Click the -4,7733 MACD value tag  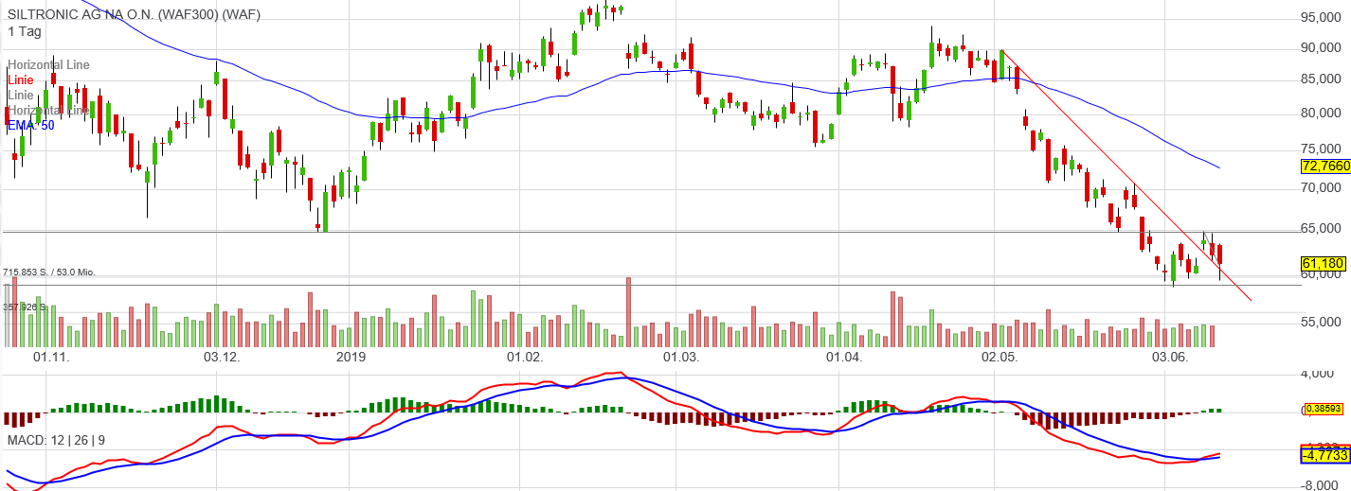coord(1325,455)
